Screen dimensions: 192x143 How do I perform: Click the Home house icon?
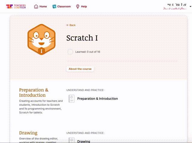pyautogui.click(x=36, y=6)
